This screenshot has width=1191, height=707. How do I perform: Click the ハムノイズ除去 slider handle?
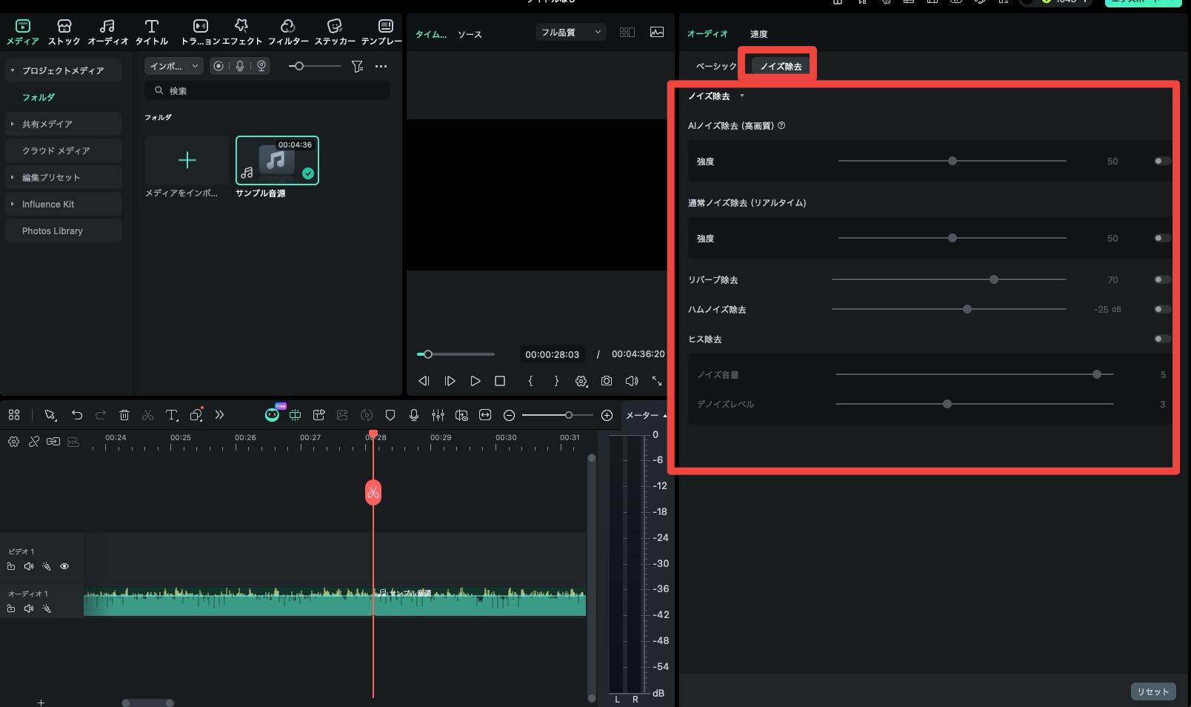[x=967, y=309]
